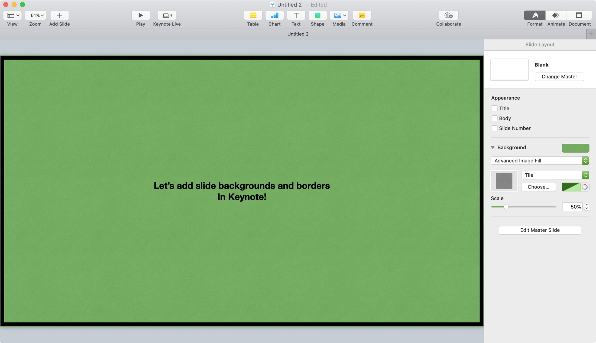
Task: Add a Text box
Action: pos(296,15)
